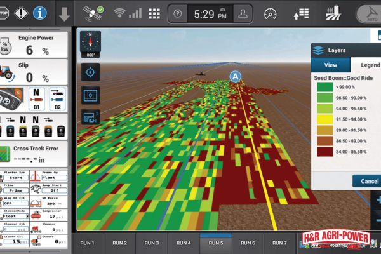Click the Frame Op Plant field
The height and width of the screenshot is (254, 381).
coord(54,178)
